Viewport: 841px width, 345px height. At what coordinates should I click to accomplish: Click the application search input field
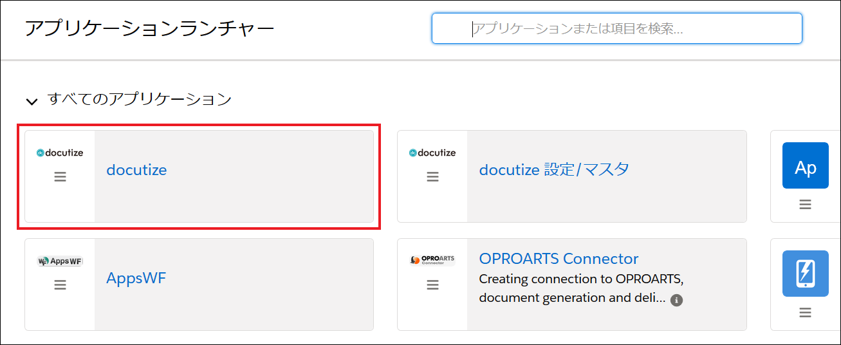click(x=616, y=28)
